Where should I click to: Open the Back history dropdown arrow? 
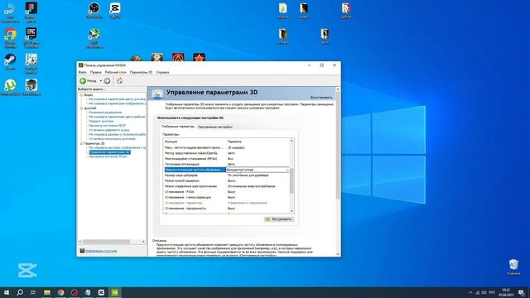point(101,81)
